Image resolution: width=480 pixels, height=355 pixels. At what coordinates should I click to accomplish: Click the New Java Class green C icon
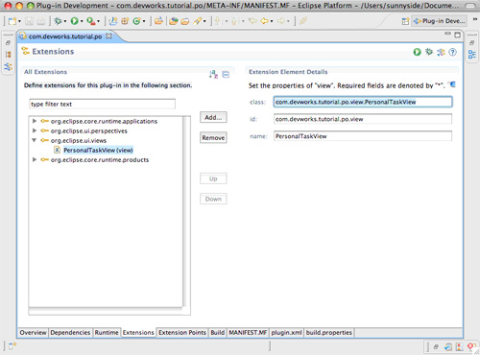136,21
